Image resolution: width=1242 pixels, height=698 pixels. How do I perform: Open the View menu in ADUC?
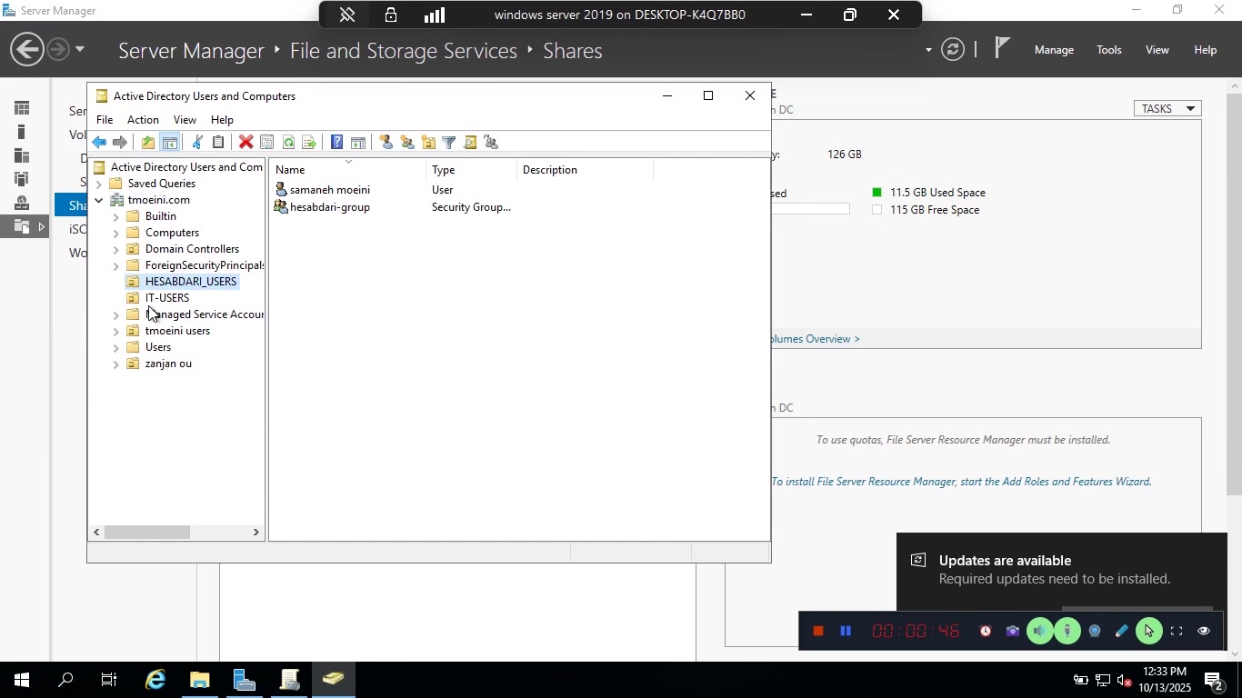[185, 120]
